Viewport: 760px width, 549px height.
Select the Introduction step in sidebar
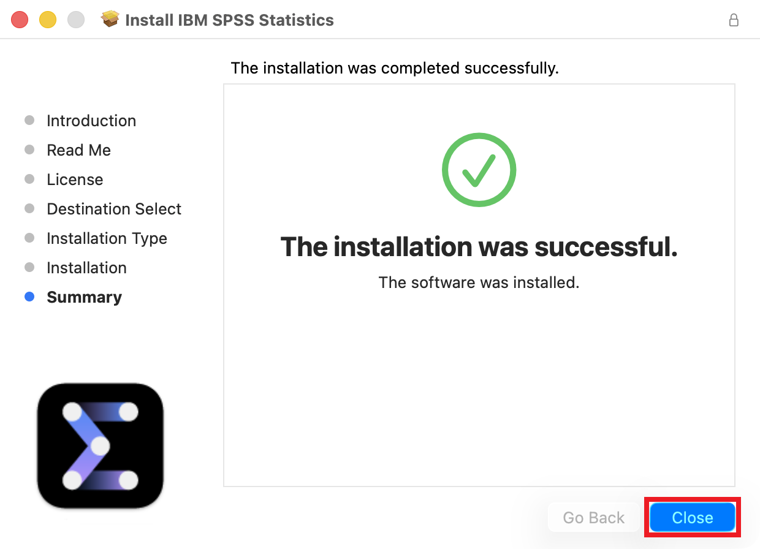tap(91, 121)
